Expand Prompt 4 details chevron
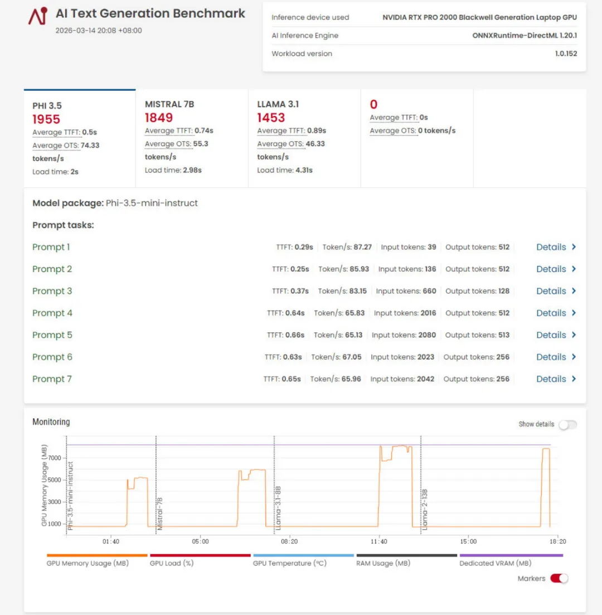This screenshot has width=602, height=615. click(574, 313)
